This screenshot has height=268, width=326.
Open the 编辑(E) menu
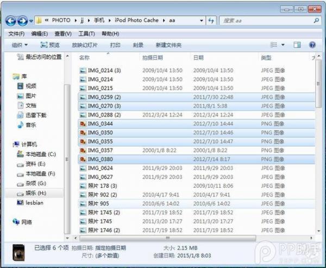(40, 34)
